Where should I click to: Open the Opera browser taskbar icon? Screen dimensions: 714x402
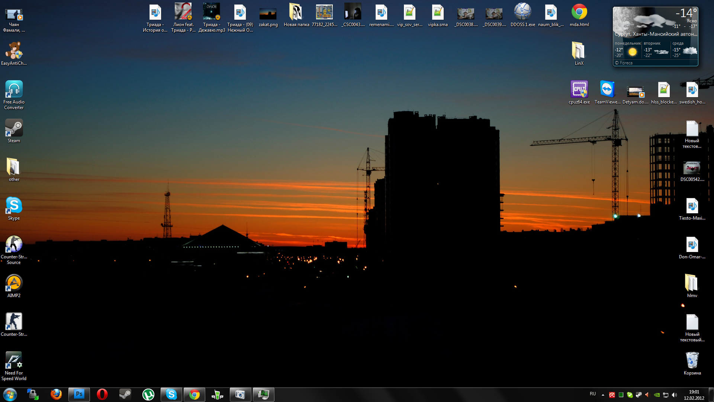pyautogui.click(x=102, y=394)
